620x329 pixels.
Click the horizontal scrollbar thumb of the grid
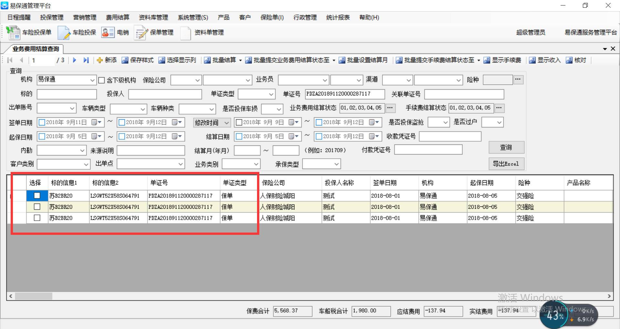point(34,296)
